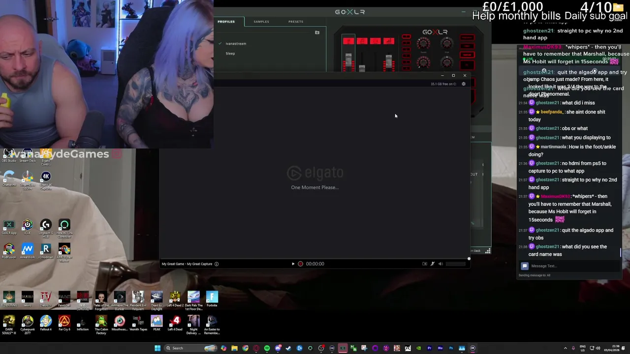Select the fourth red mixer channel button
This screenshot has width=630, height=354.
[x=389, y=41]
